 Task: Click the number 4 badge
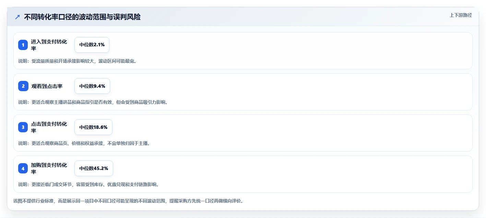pos(23,168)
